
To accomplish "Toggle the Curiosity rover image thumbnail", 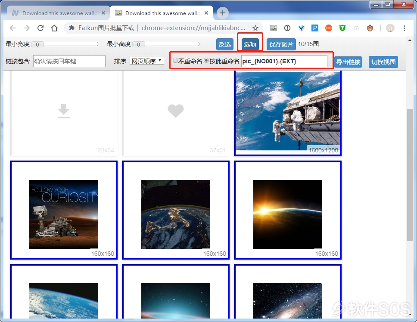I will coord(64,210).
